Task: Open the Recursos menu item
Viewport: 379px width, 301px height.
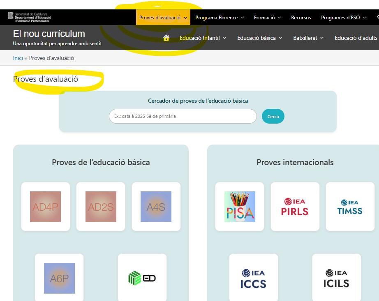Action: click(x=301, y=18)
